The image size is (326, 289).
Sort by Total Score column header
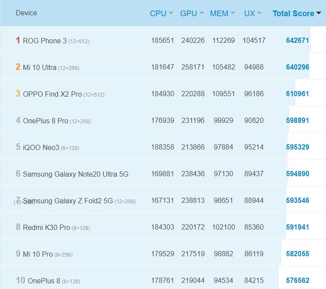click(297, 14)
